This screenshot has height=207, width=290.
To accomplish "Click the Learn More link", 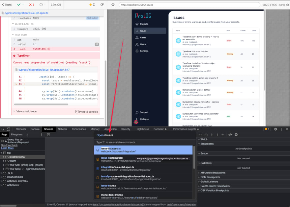I will (7, 148).
